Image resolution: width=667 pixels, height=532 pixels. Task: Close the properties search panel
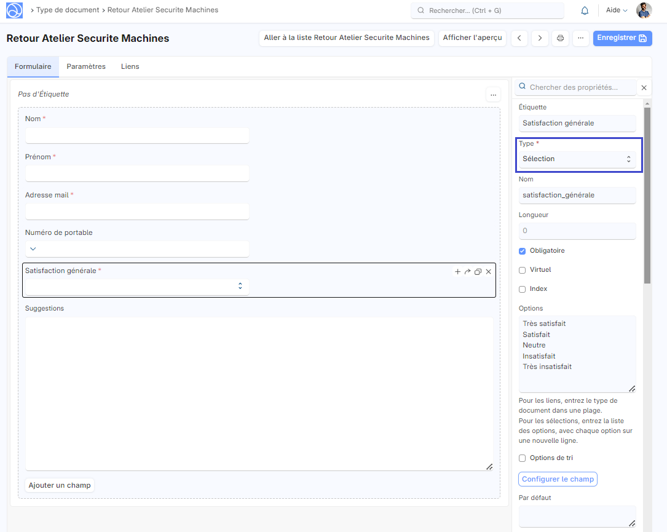click(644, 88)
